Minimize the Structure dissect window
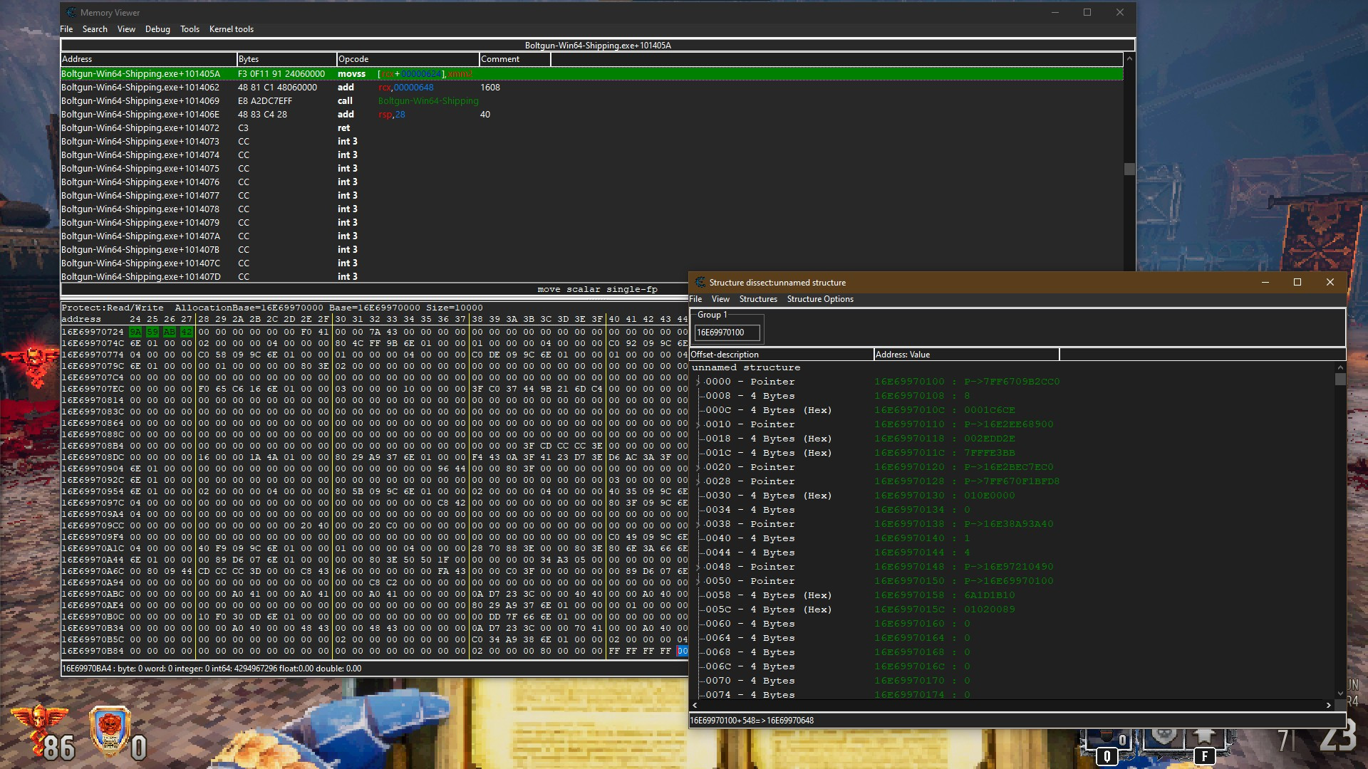The image size is (1368, 769). [1265, 283]
